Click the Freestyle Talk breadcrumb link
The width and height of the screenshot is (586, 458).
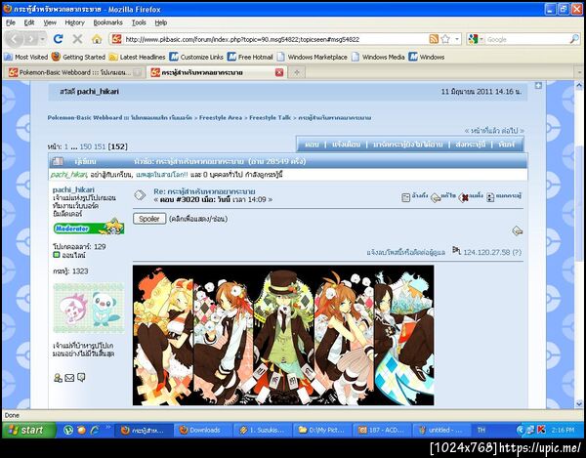270,118
